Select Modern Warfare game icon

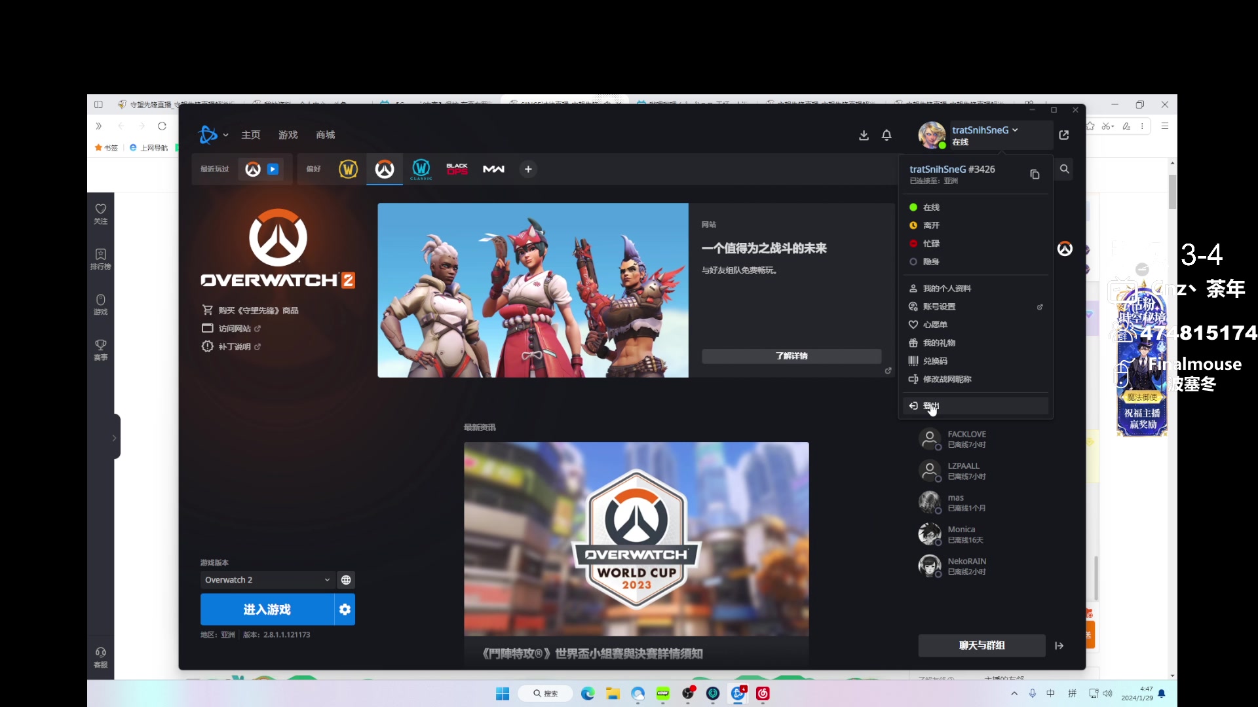[493, 170]
